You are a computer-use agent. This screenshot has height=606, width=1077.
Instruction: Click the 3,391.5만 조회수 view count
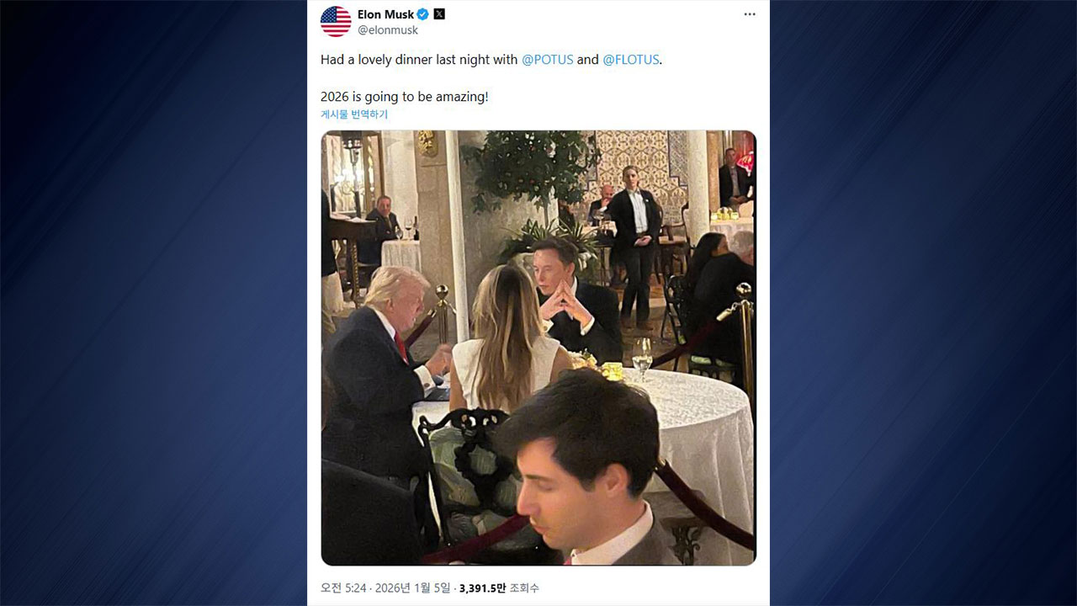[x=499, y=587]
